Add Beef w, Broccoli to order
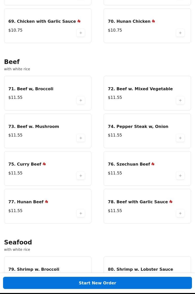Screen dimensions: 195x294 coord(81,100)
